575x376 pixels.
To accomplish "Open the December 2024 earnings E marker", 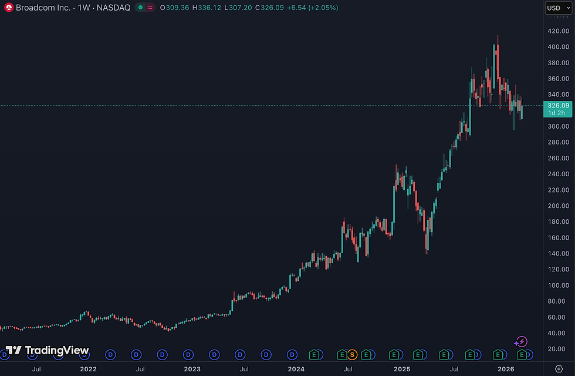I will click(394, 355).
